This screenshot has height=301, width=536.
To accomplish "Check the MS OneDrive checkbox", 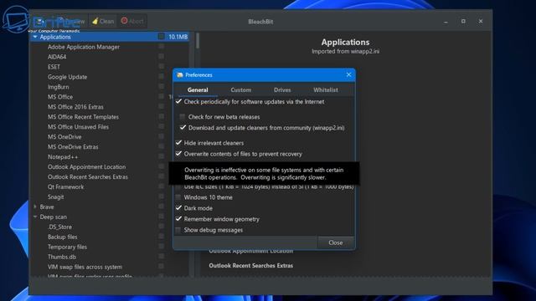I will click(162, 136).
